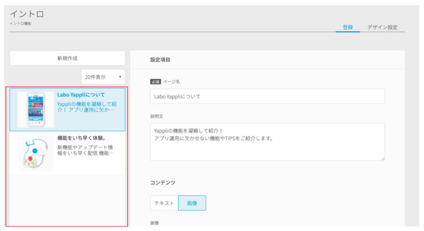Click the phone thumbnail of Labo Yappli item
Image resolution: width=424 pixels, height=231 pixels.
click(x=36, y=109)
